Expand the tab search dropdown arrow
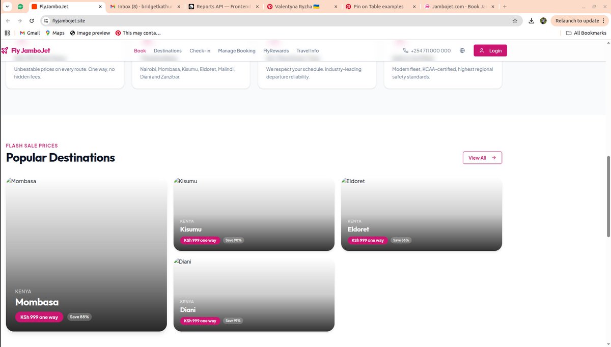The height and width of the screenshot is (347, 611). 7,7
